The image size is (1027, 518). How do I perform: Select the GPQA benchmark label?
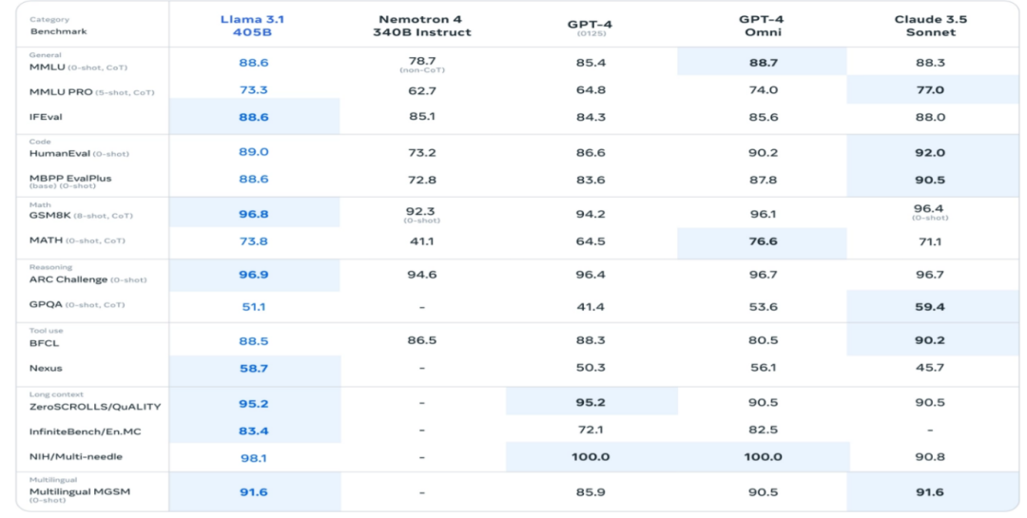(77, 304)
